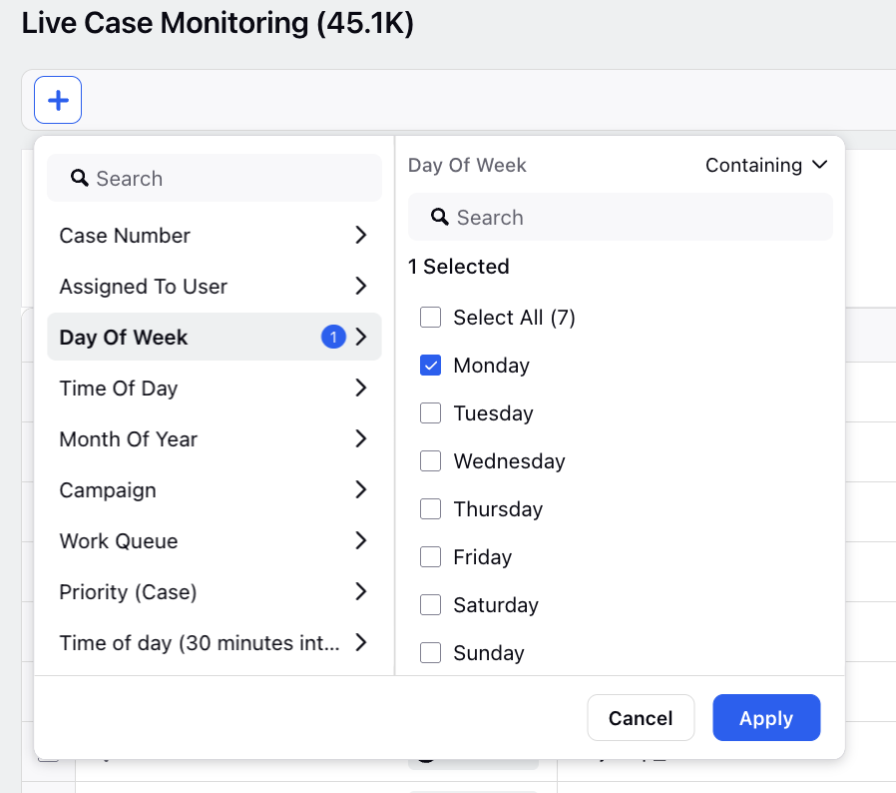Apply the selected filters
Viewport: 896px width, 793px height.
766,717
